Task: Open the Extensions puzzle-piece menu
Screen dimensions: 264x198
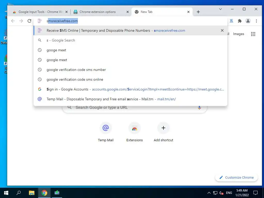Action: point(240,21)
